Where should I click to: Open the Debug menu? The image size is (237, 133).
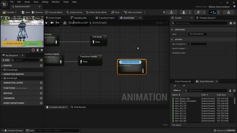(x=45, y=2)
